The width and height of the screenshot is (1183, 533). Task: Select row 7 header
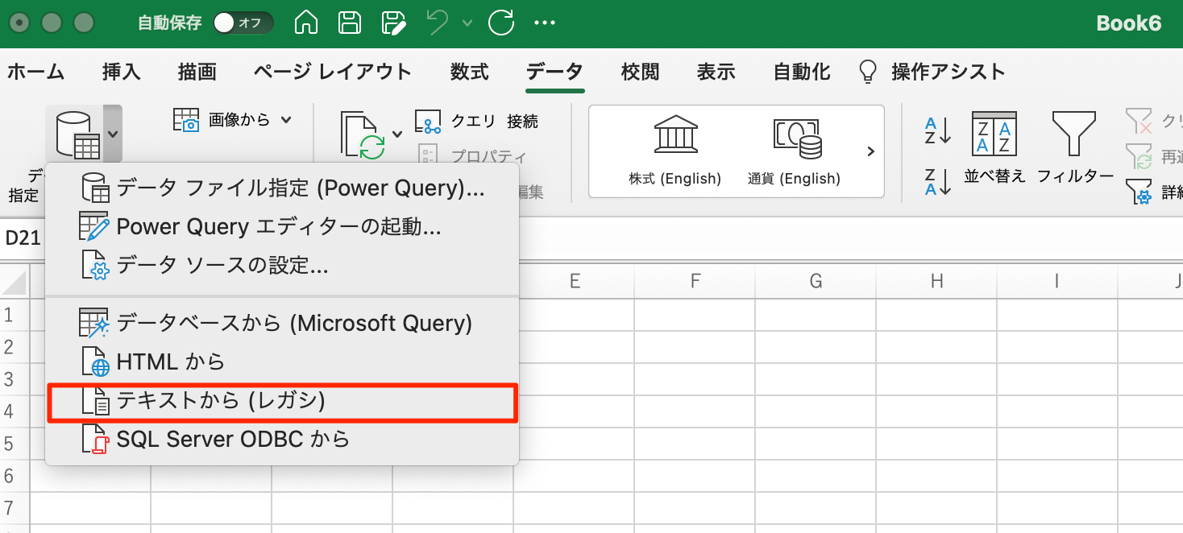(x=15, y=508)
